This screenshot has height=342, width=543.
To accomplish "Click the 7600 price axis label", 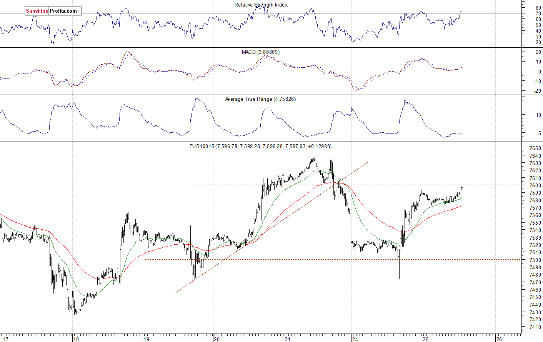I will tap(535, 185).
